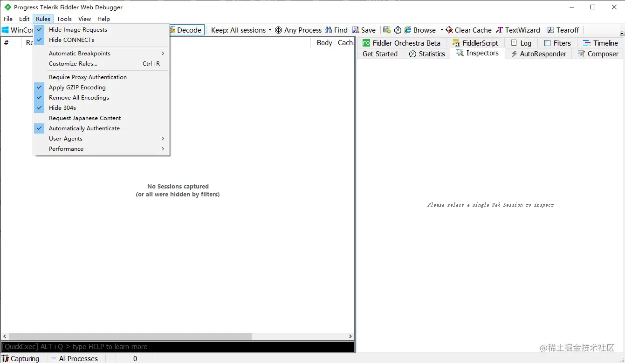Open the Filters tab
The width and height of the screenshot is (625, 363).
click(x=557, y=43)
